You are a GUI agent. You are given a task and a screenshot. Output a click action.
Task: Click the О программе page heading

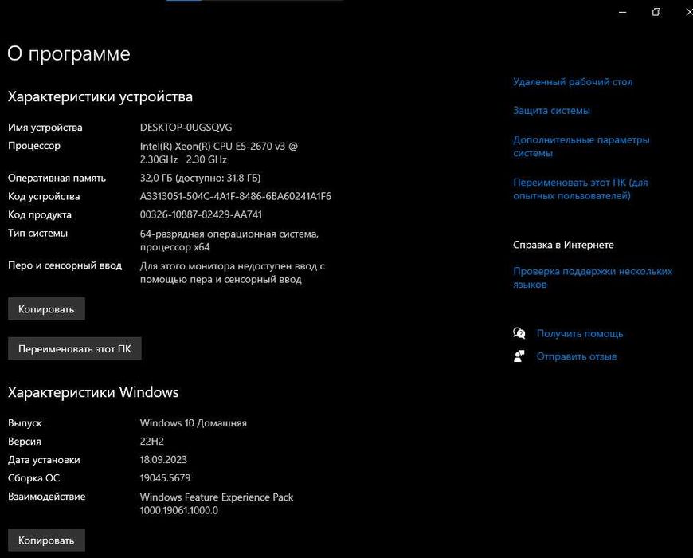click(x=69, y=53)
